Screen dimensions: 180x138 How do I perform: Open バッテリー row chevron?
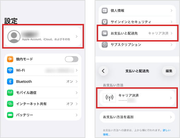click(77, 115)
